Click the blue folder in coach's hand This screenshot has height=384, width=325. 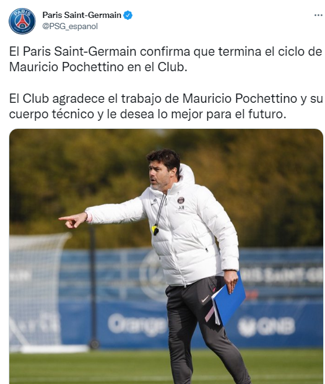pyautogui.click(x=228, y=299)
